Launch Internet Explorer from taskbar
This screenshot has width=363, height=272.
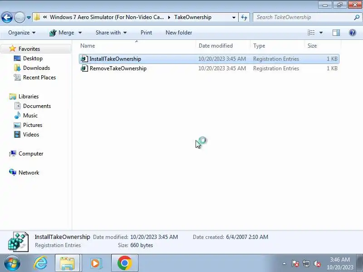coord(40,263)
